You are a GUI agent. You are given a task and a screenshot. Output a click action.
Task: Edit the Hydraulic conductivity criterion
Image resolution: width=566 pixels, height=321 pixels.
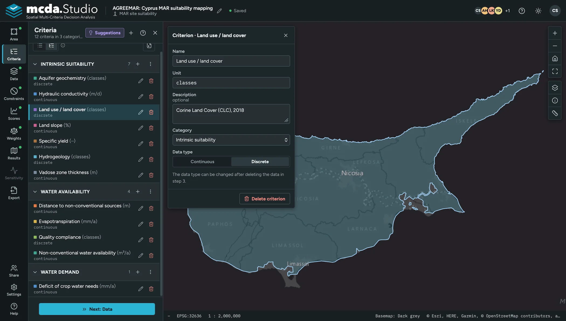pos(141,96)
